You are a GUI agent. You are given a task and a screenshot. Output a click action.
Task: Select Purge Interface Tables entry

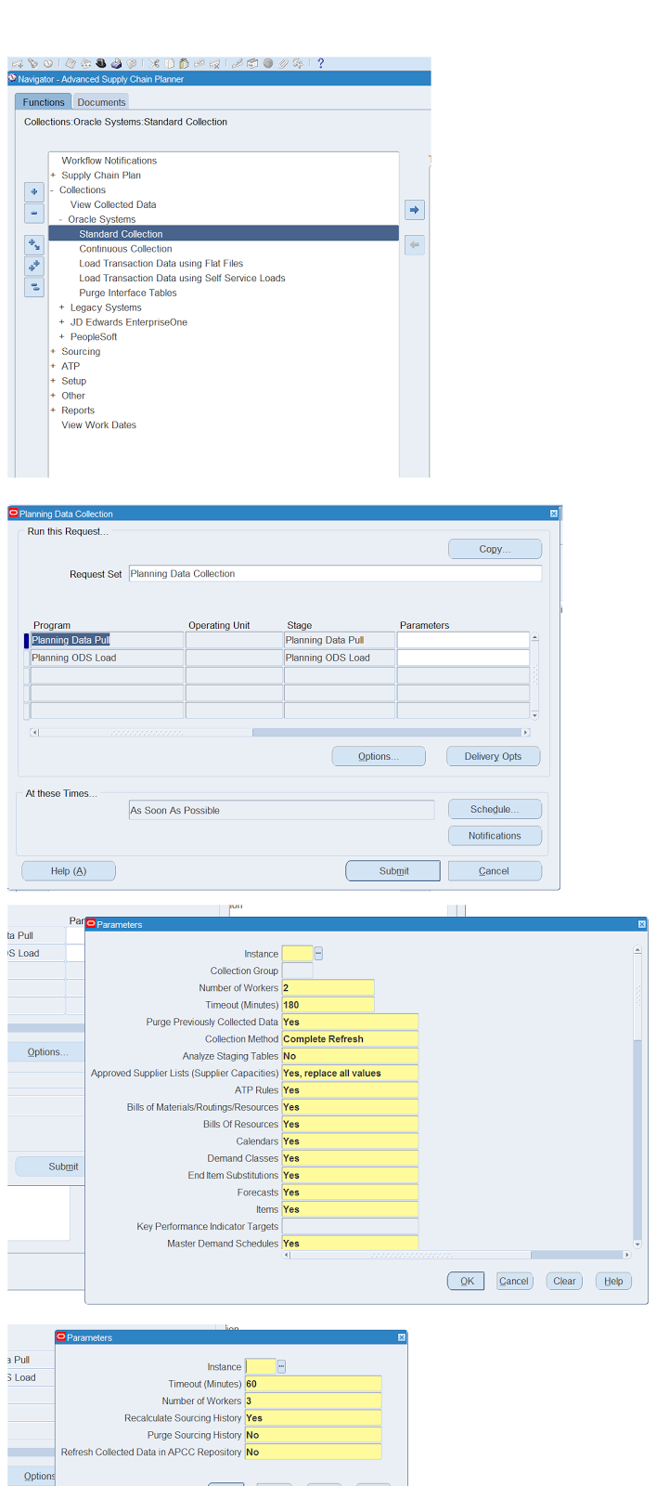pos(128,293)
